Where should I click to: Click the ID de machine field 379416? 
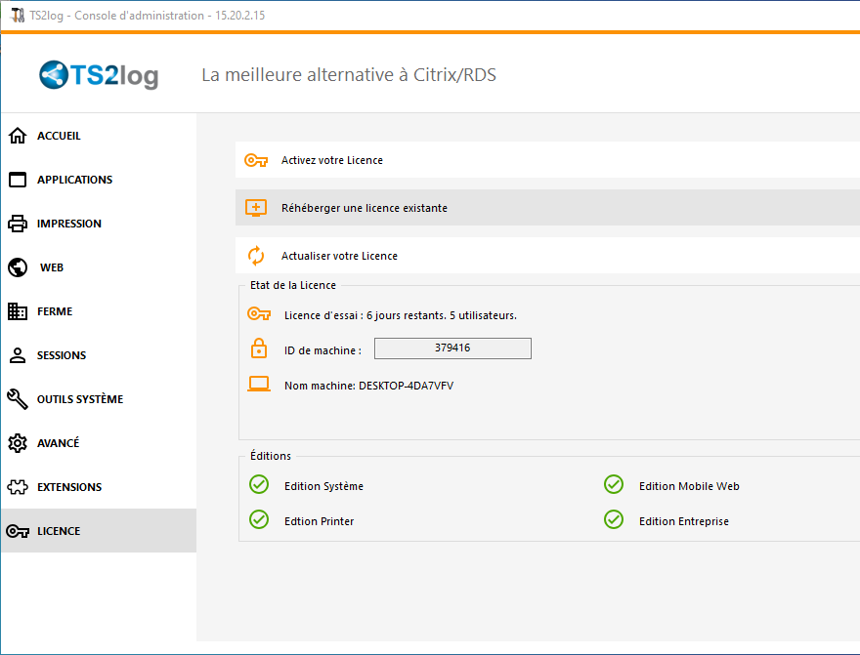click(x=452, y=348)
